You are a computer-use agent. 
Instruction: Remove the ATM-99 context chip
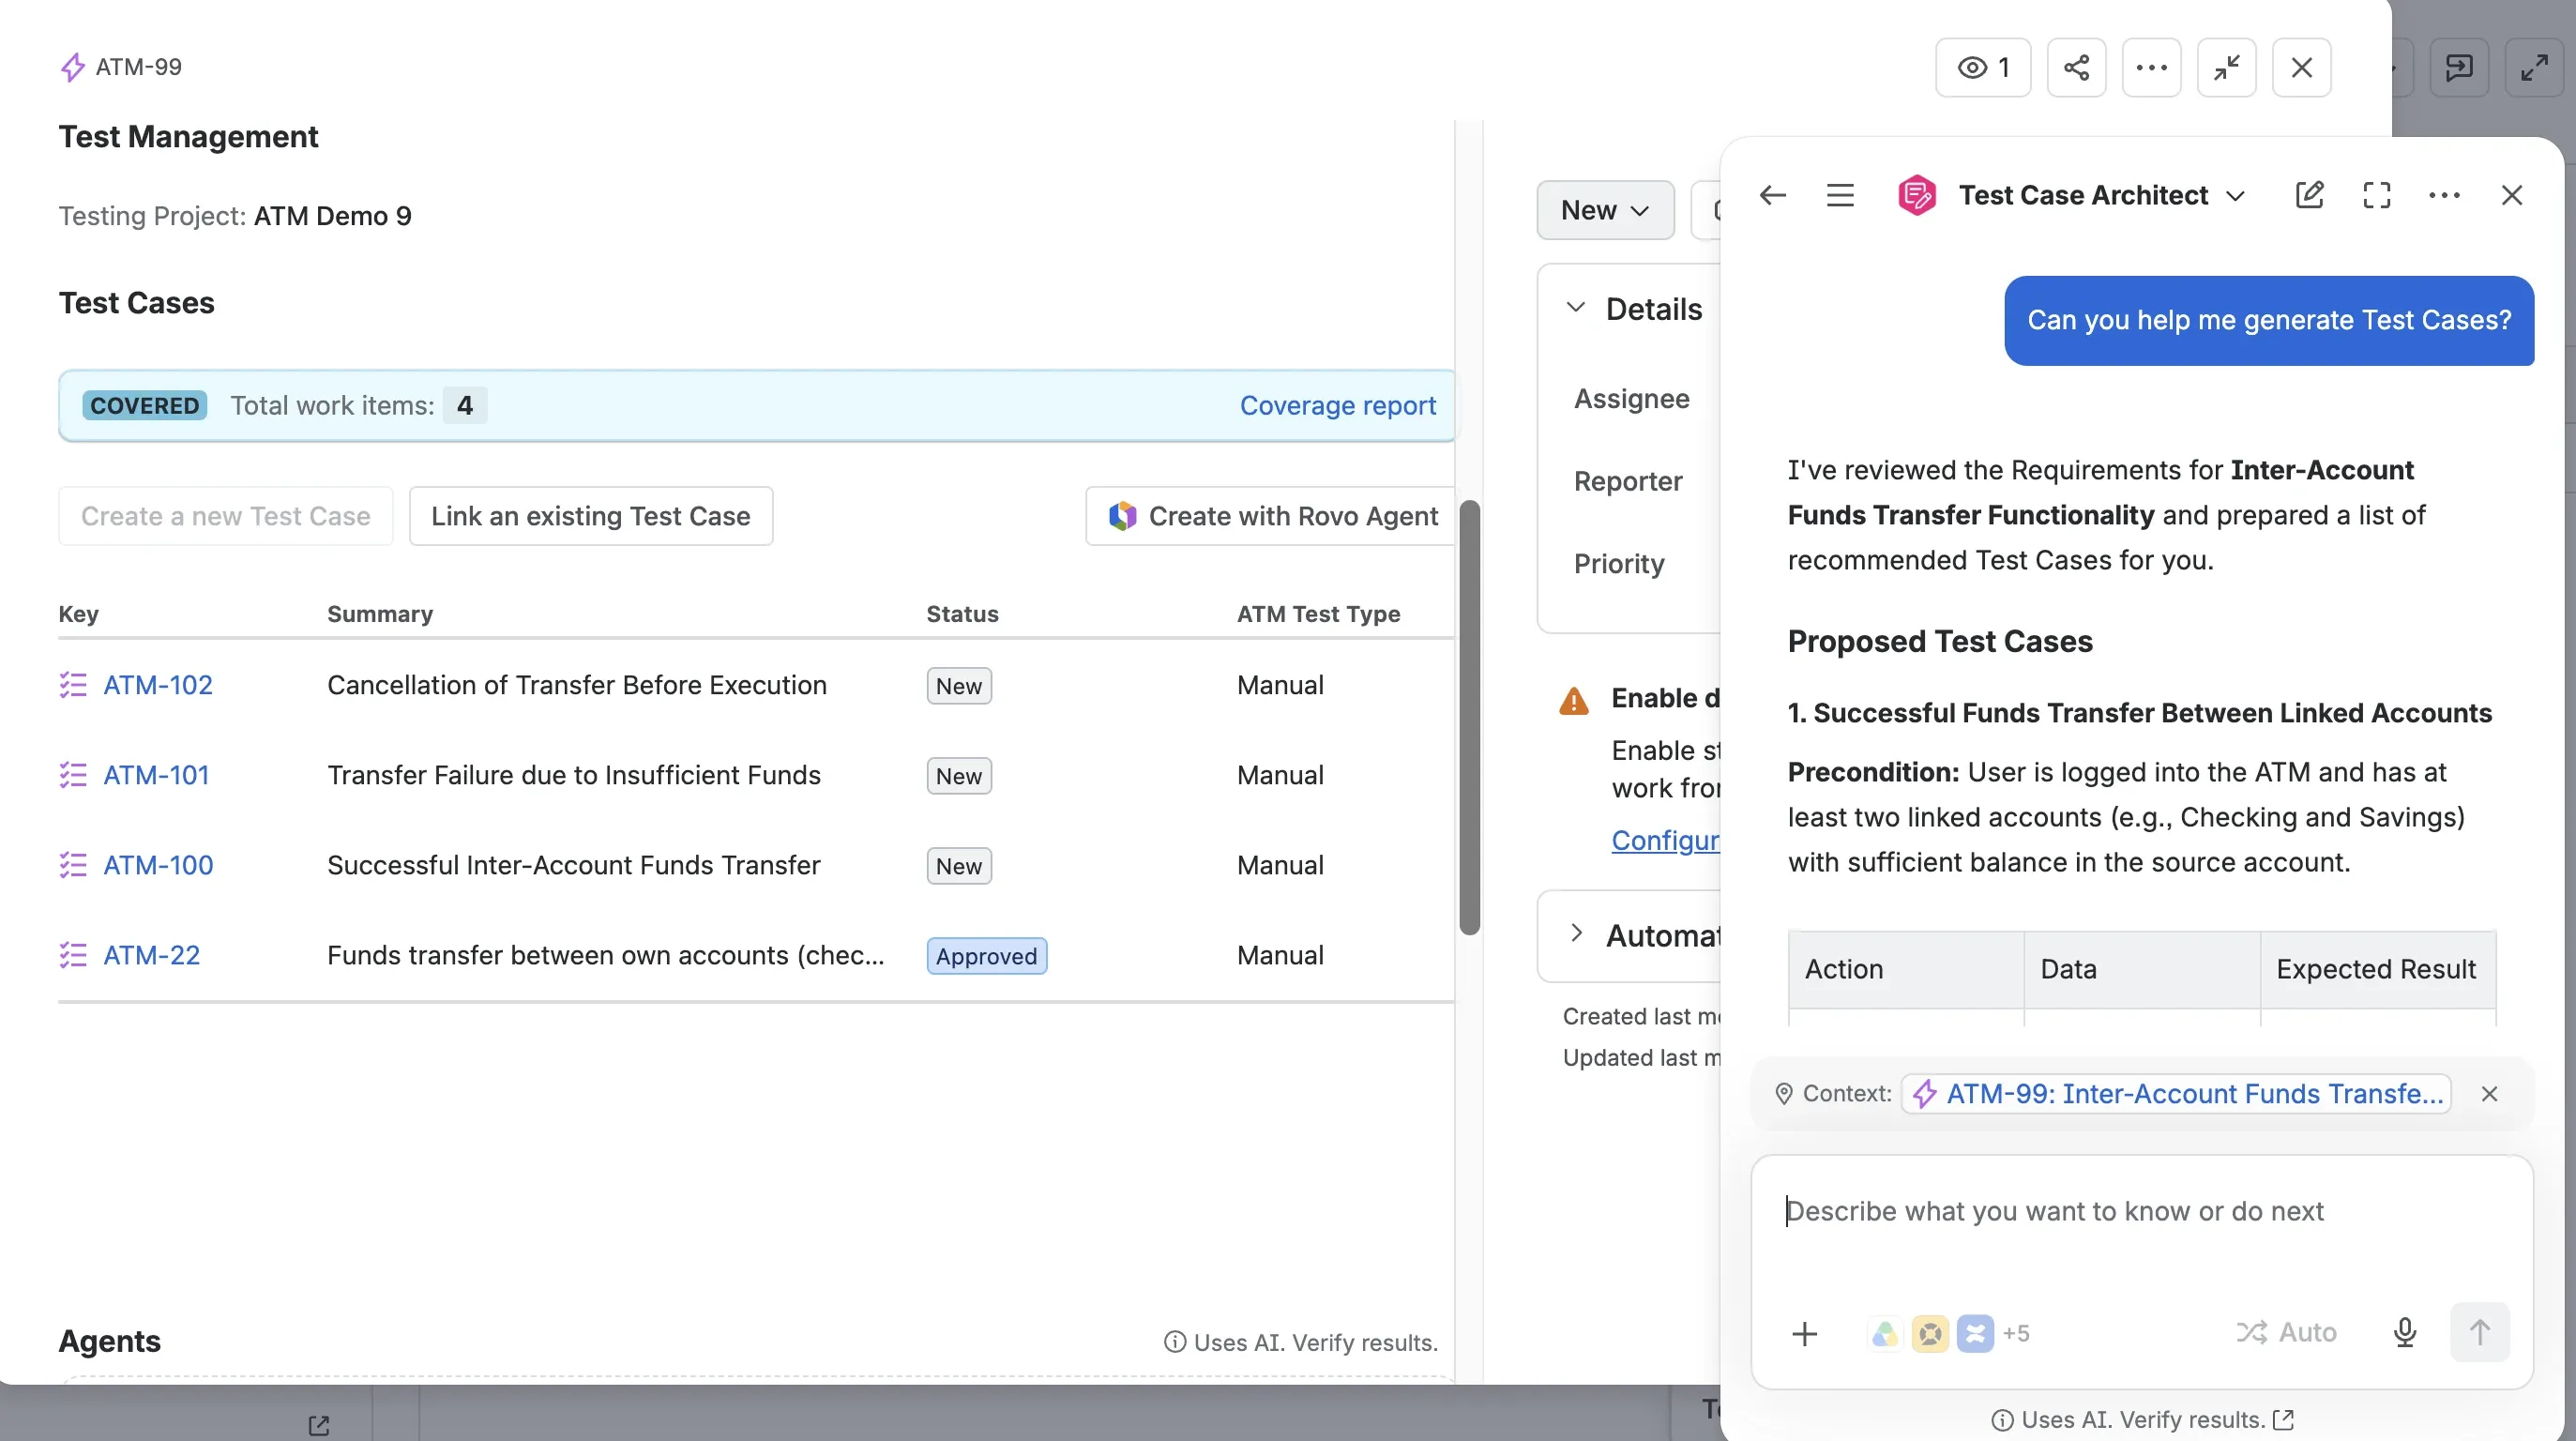pyautogui.click(x=2489, y=1093)
